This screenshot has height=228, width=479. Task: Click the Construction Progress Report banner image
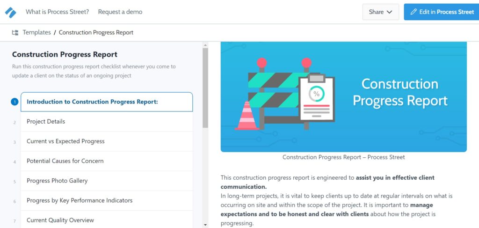[x=344, y=97]
